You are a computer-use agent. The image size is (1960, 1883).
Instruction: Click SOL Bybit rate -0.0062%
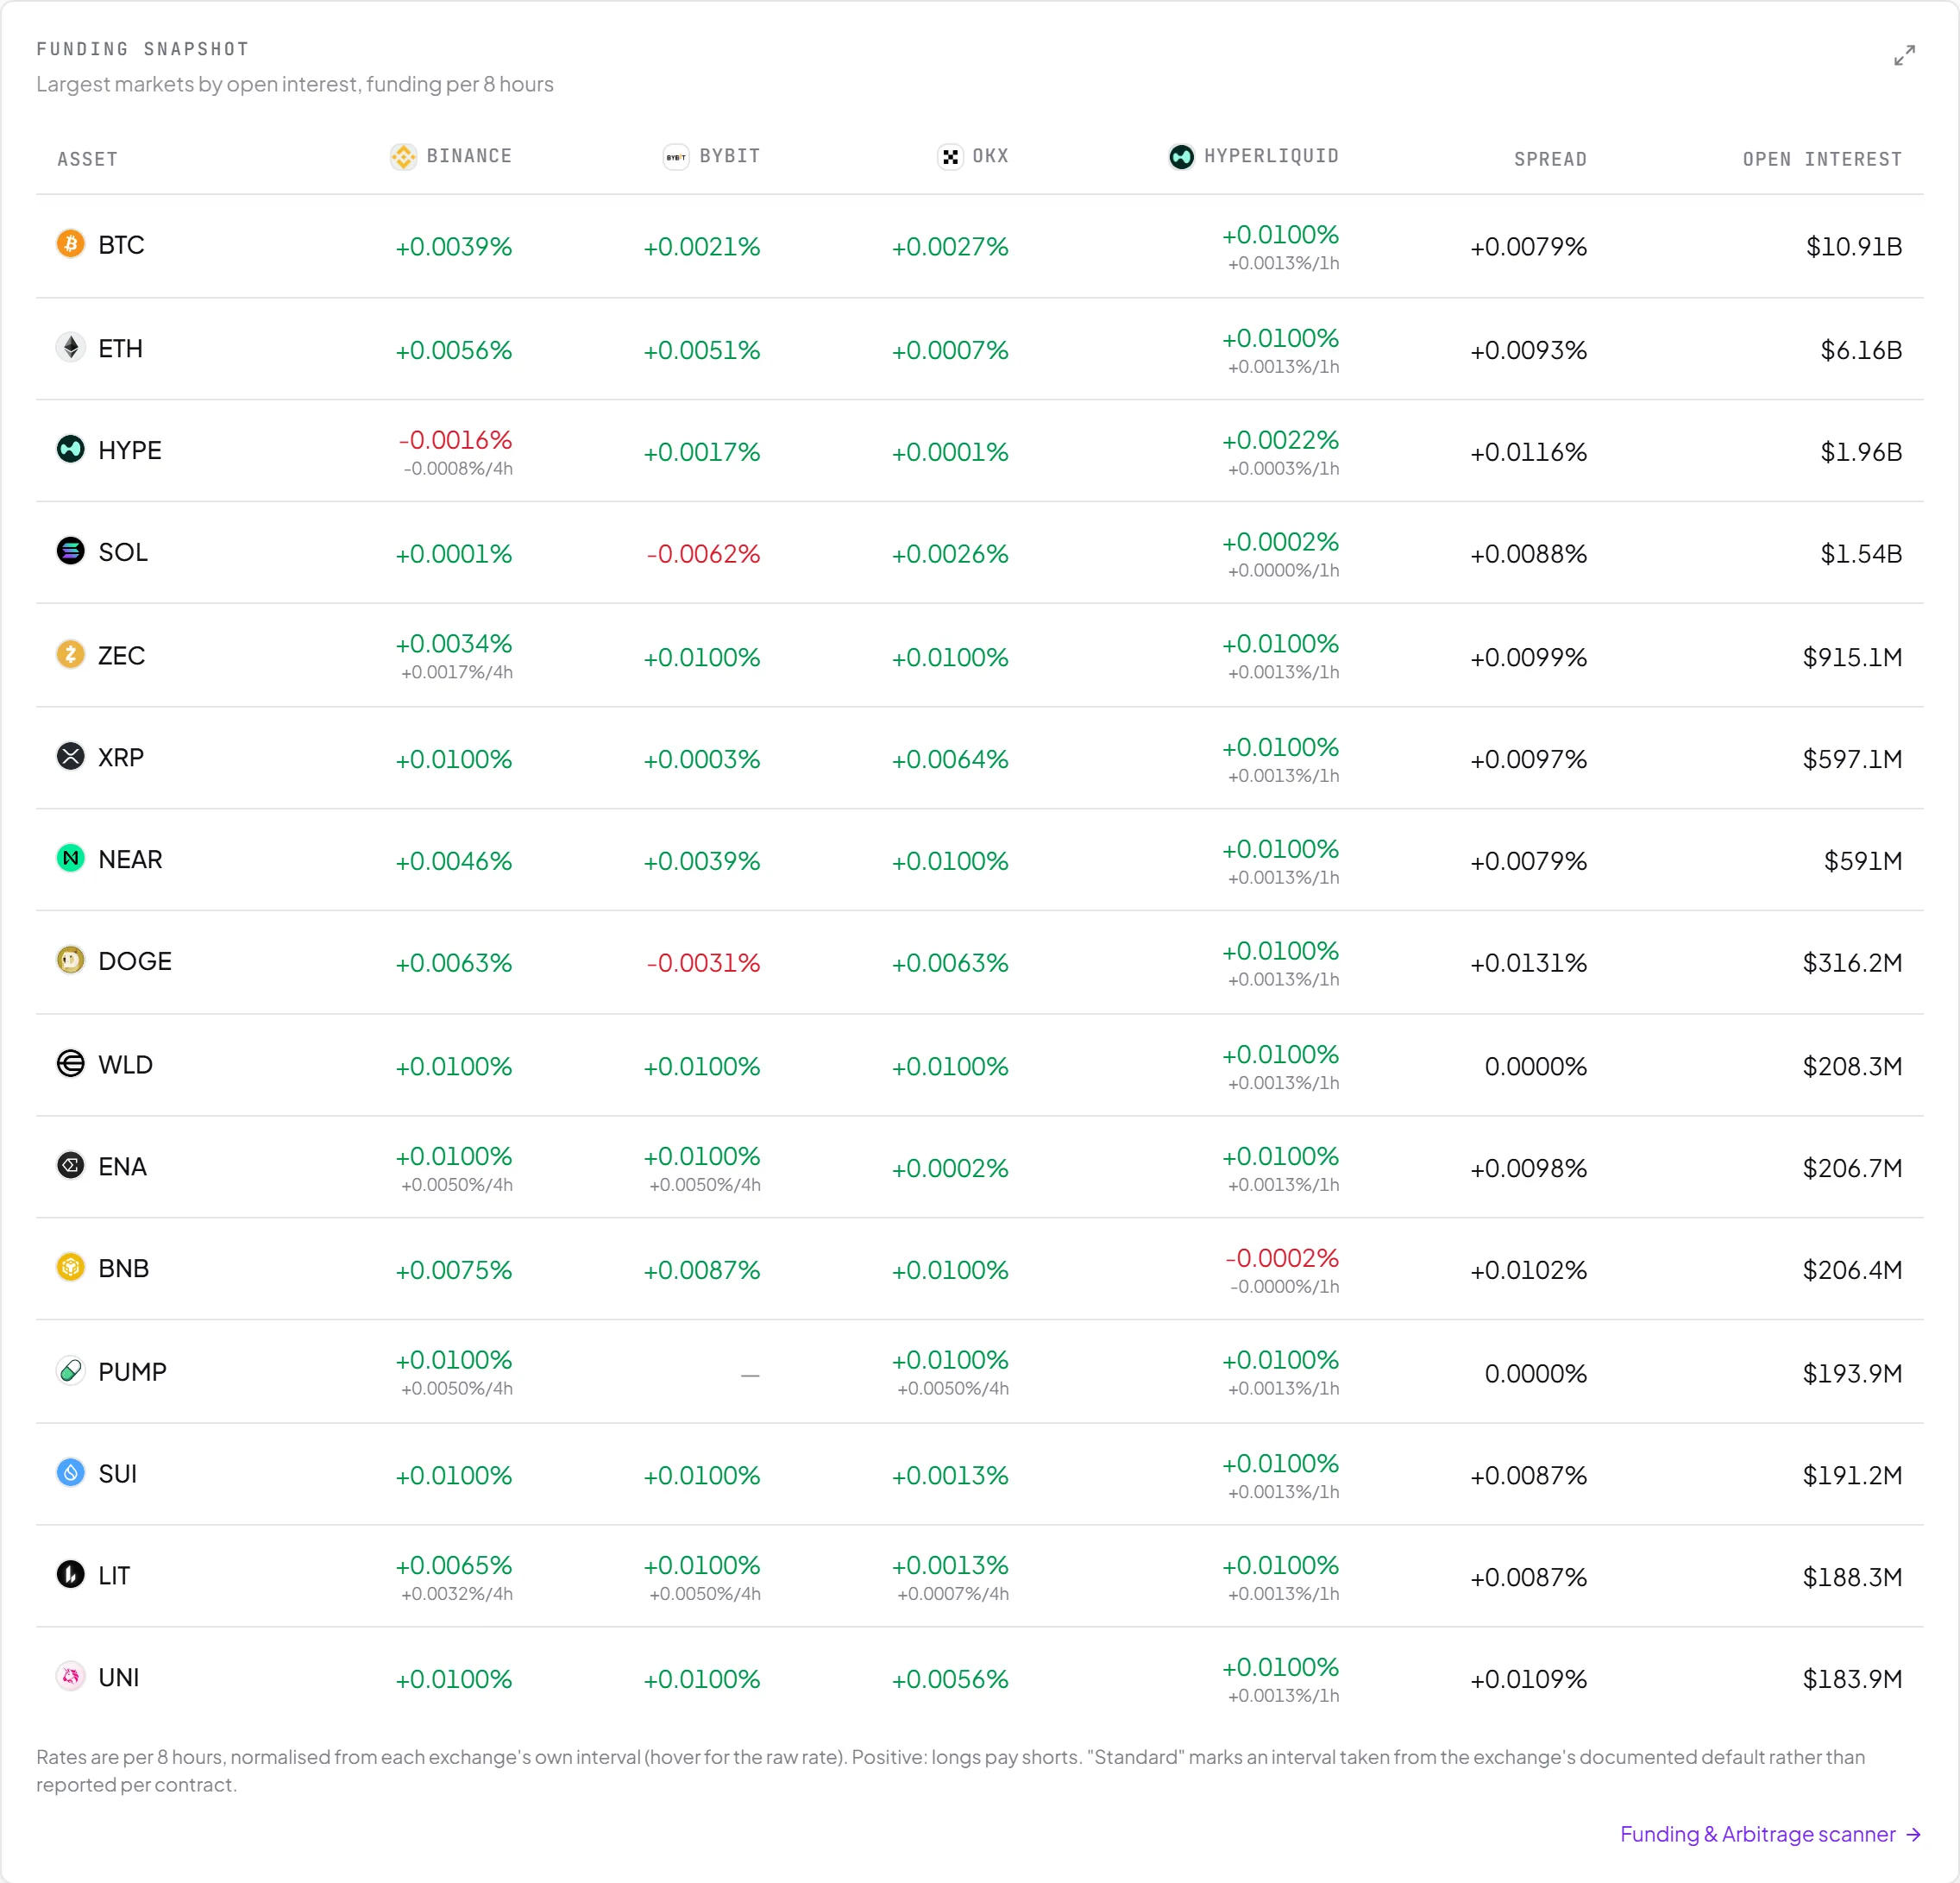703,554
